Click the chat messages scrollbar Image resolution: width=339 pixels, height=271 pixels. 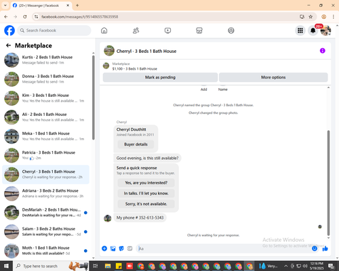pos(328,183)
